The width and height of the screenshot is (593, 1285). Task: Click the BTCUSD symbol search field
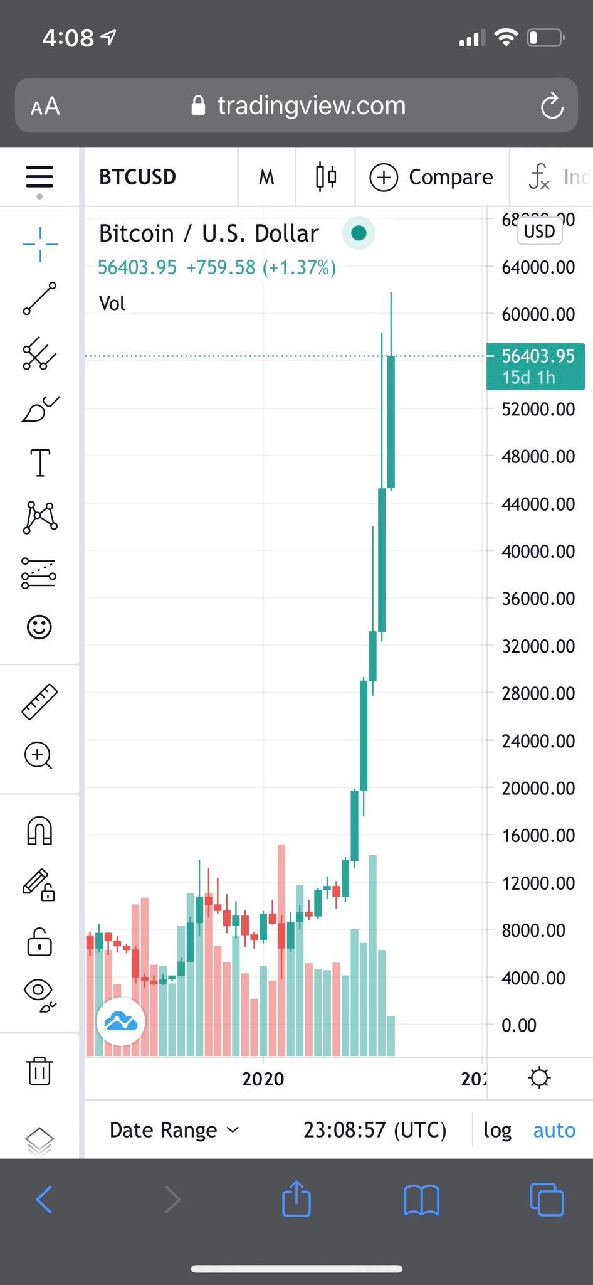138,177
